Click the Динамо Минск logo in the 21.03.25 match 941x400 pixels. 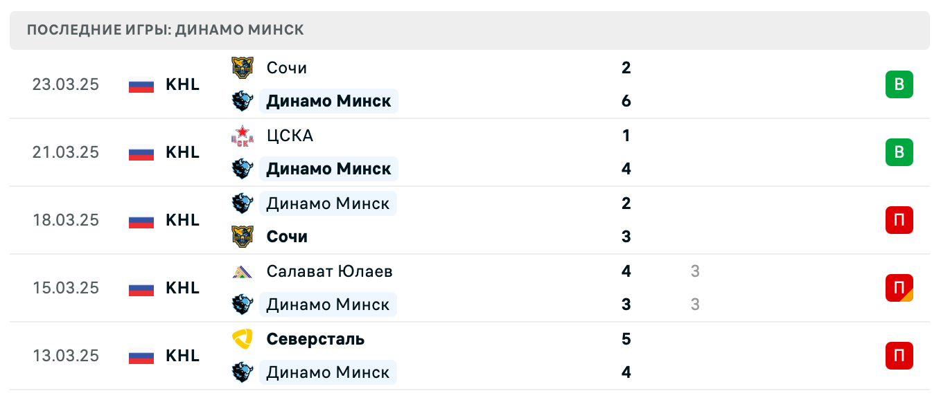pos(242,169)
